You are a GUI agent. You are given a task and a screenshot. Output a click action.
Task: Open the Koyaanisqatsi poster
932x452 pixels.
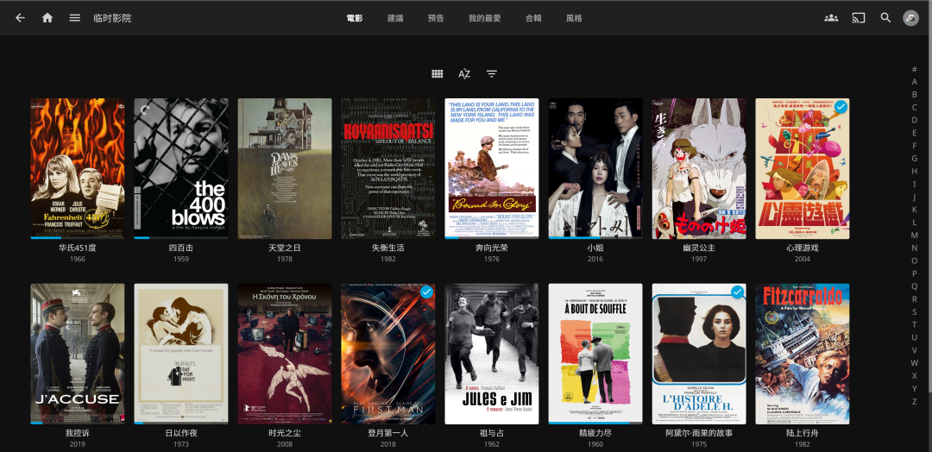(388, 169)
